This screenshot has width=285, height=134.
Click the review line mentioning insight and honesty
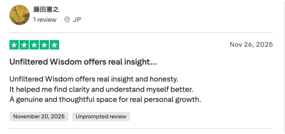[x=94, y=79]
